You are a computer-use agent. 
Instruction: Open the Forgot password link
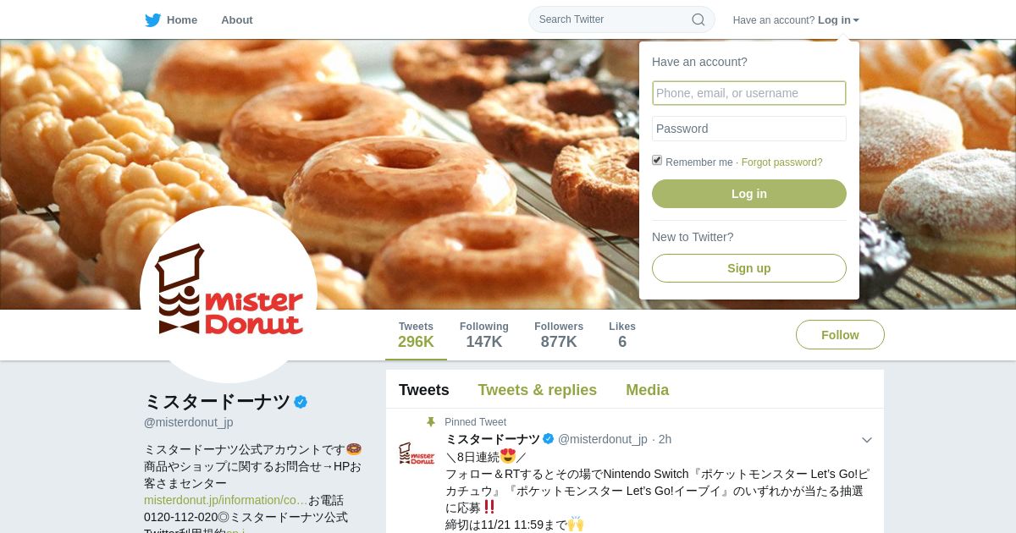tap(782, 162)
